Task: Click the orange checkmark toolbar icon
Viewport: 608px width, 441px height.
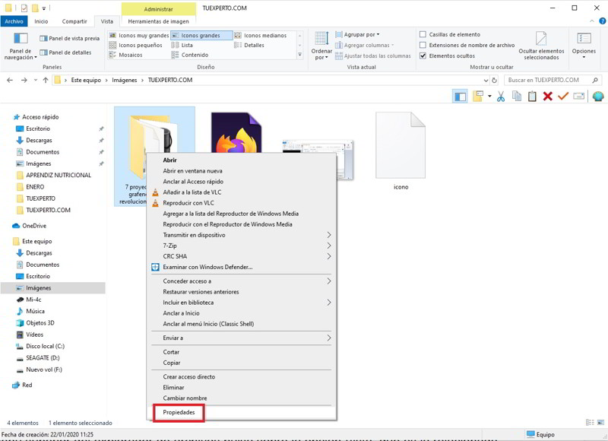Action: 563,97
